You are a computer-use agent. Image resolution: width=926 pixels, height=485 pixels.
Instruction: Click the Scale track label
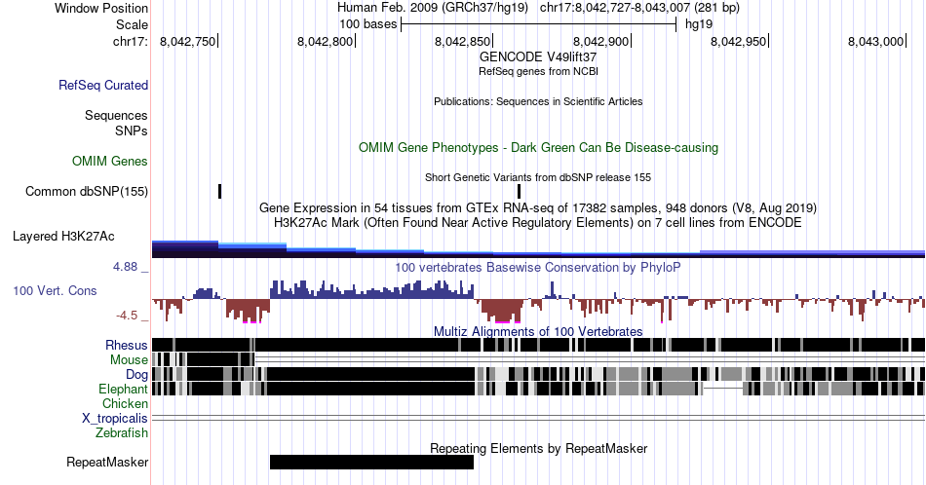click(x=132, y=24)
